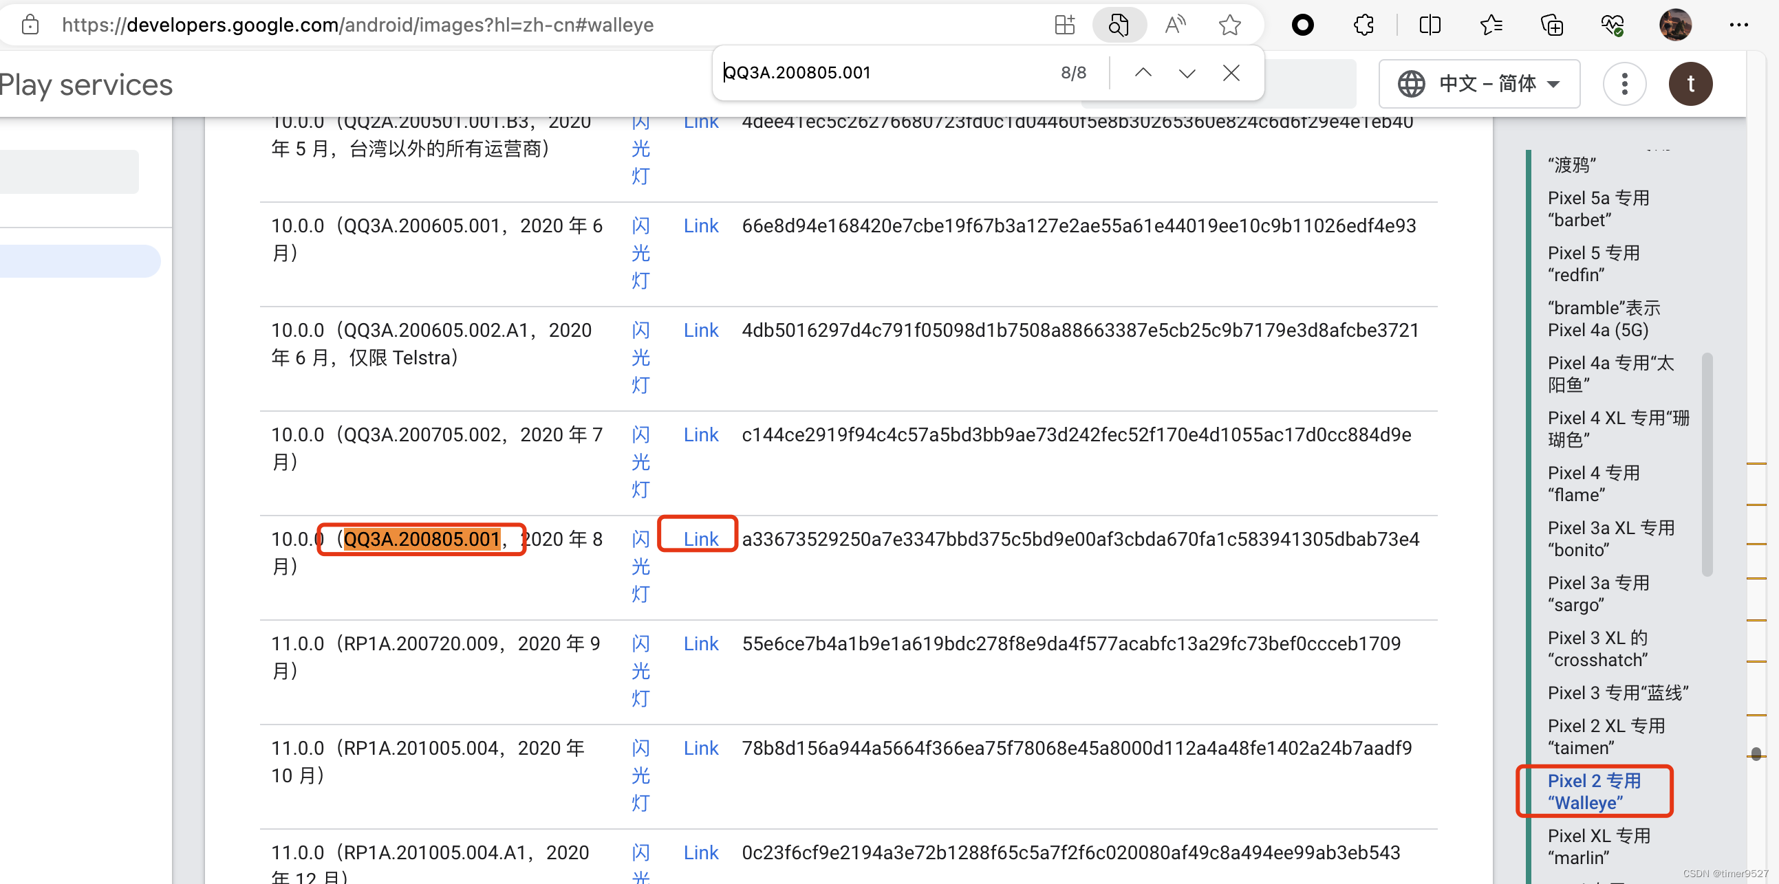Jump to Pixel 3 XL "crosshatch" section

pos(1597,649)
